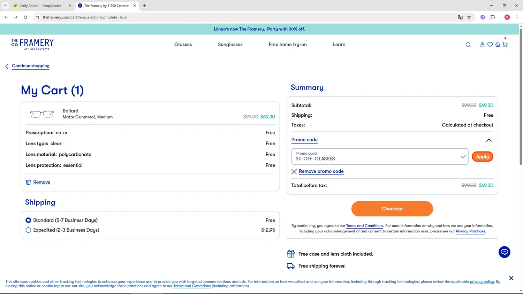This screenshot has height=294, width=523.
Task: Click the browser address bar URL
Action: click(84, 17)
